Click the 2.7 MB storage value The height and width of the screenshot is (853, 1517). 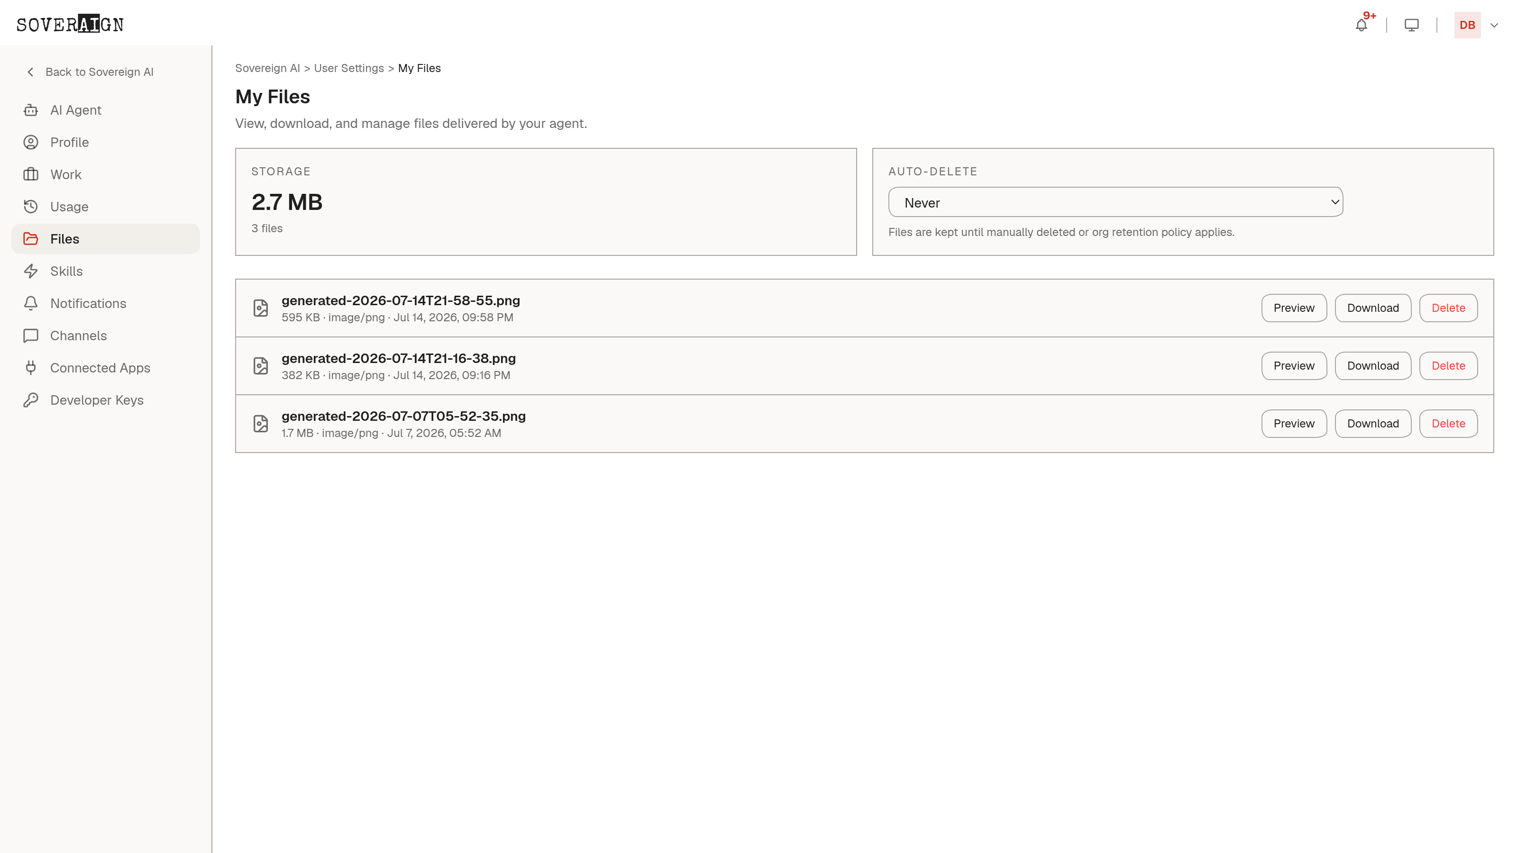coord(287,202)
